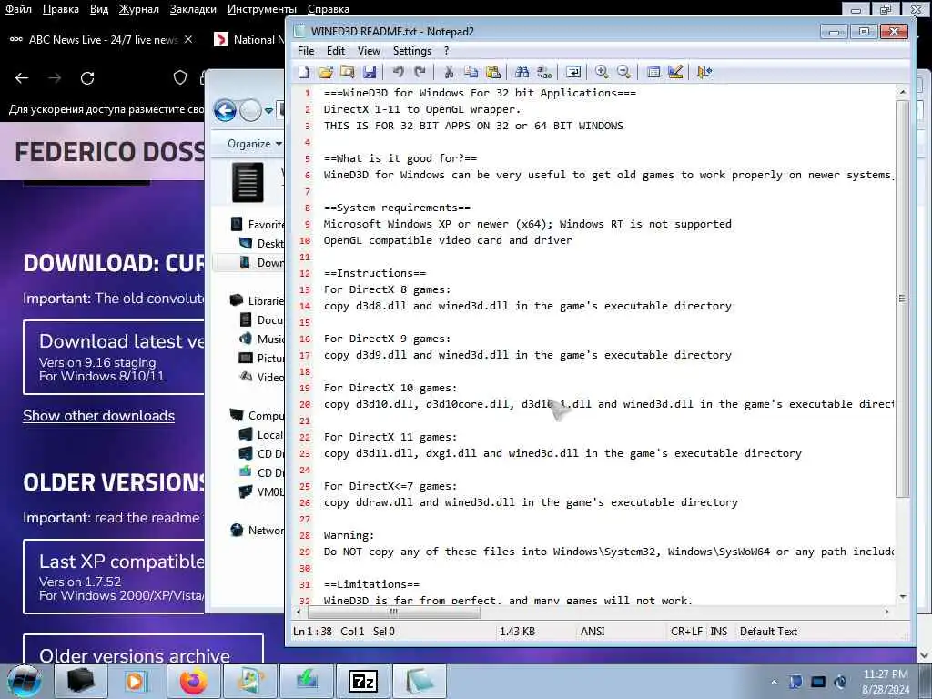Open Find with the binoculars icon
The image size is (932, 699).
click(522, 72)
